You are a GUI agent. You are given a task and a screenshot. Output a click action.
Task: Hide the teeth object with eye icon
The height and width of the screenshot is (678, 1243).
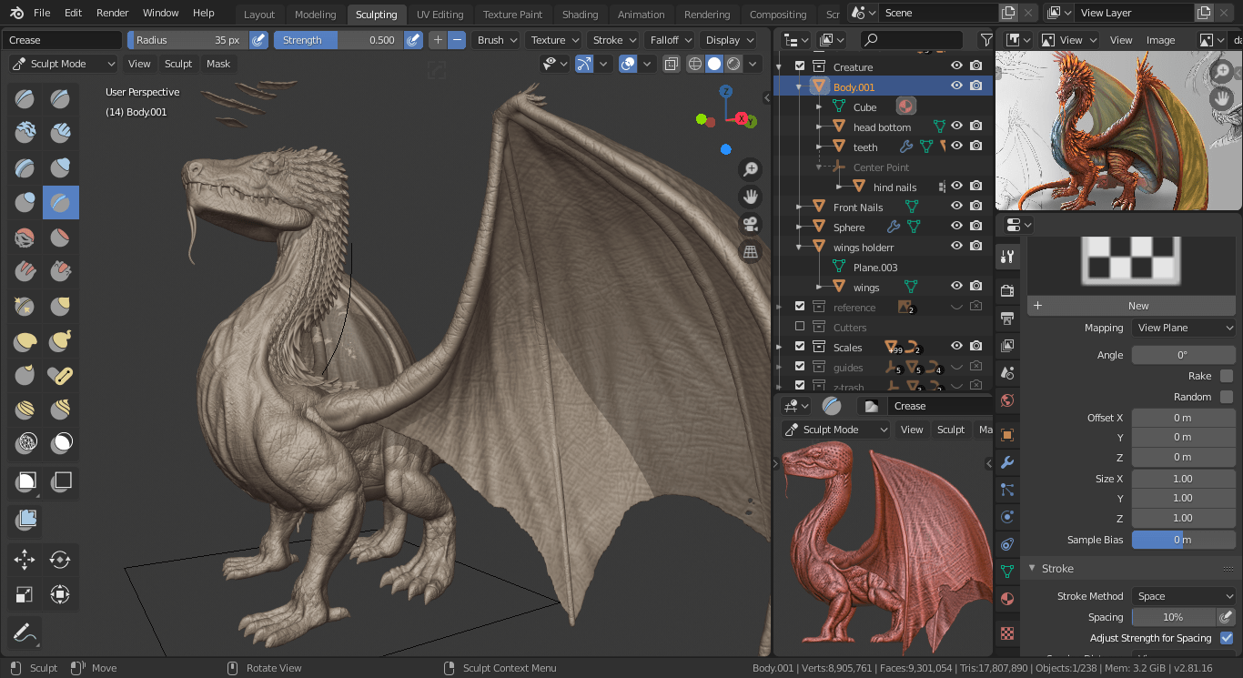click(956, 146)
